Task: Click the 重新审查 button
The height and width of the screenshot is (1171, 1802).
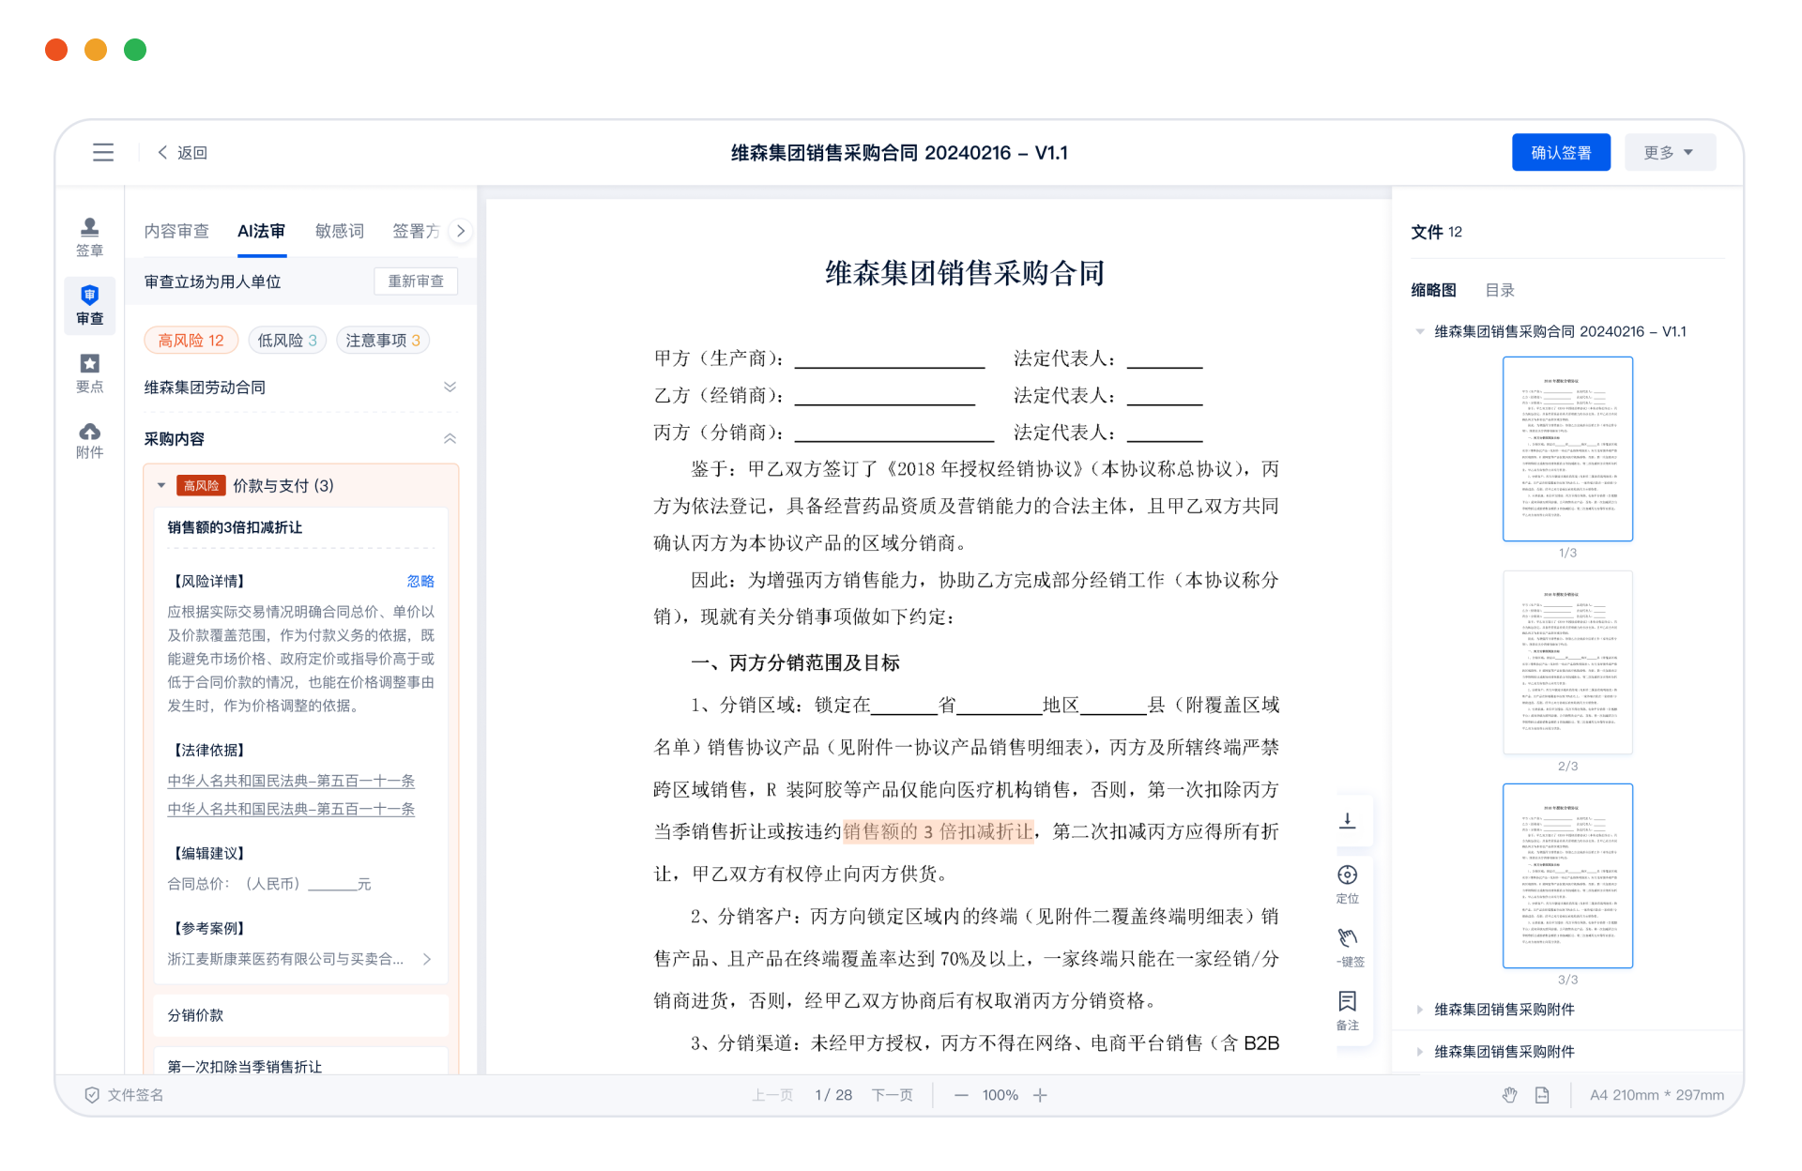Action: click(416, 281)
